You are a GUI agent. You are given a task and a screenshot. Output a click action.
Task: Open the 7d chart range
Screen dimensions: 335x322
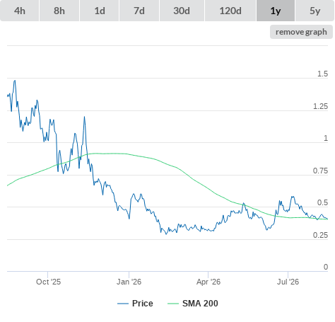click(139, 11)
